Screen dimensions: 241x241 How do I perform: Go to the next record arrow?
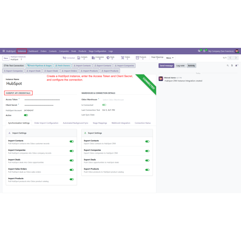[236, 58]
